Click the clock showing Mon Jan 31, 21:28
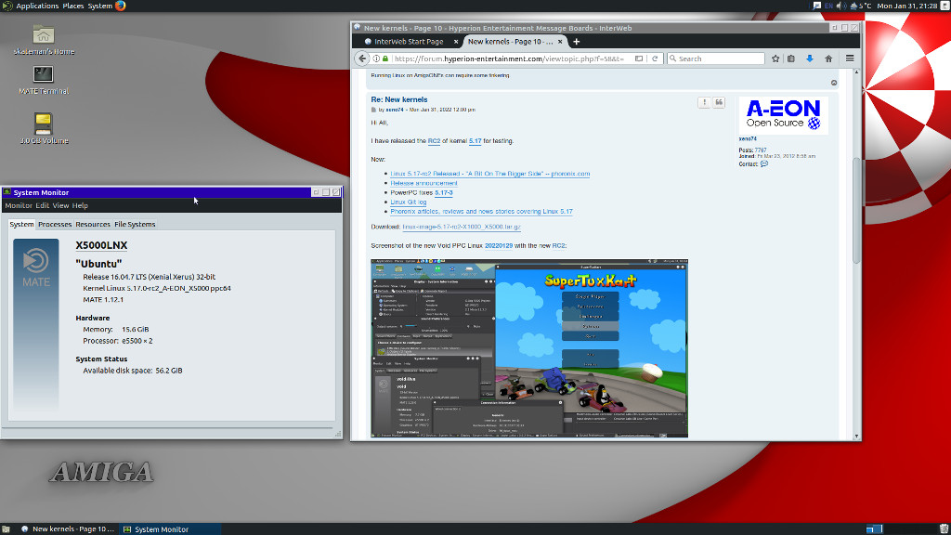Viewport: 951px width, 535px height. point(906,6)
